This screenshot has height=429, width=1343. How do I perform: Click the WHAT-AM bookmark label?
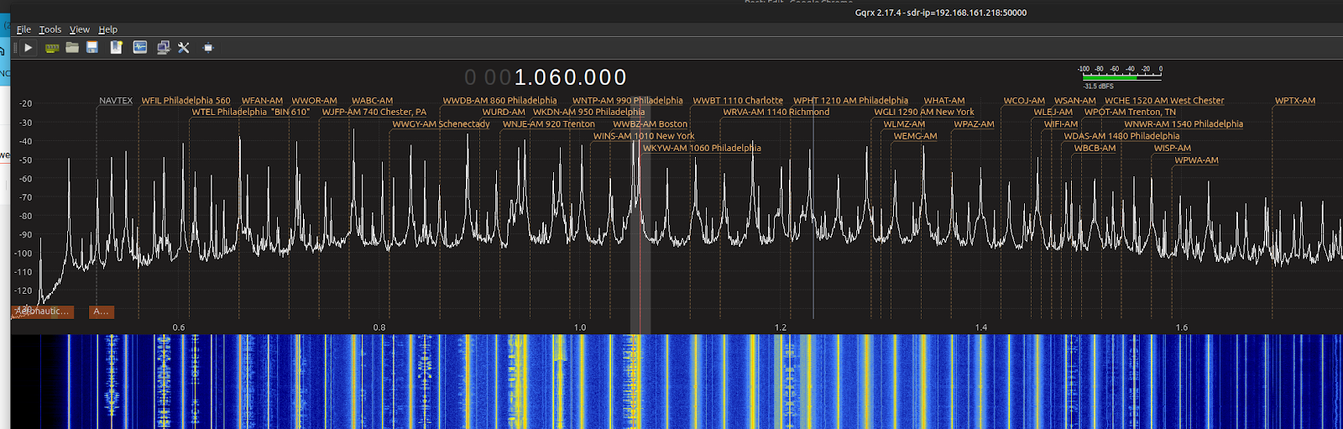click(x=944, y=101)
